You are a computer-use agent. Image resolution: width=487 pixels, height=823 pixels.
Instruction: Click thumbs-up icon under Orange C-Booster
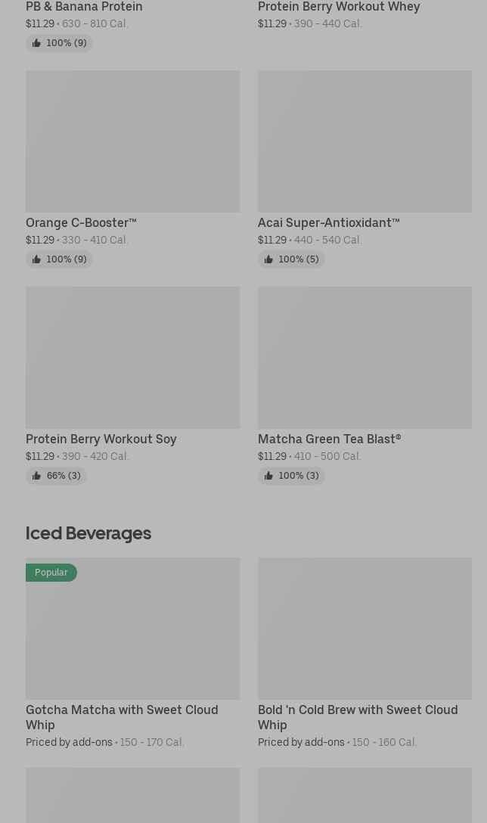36,259
